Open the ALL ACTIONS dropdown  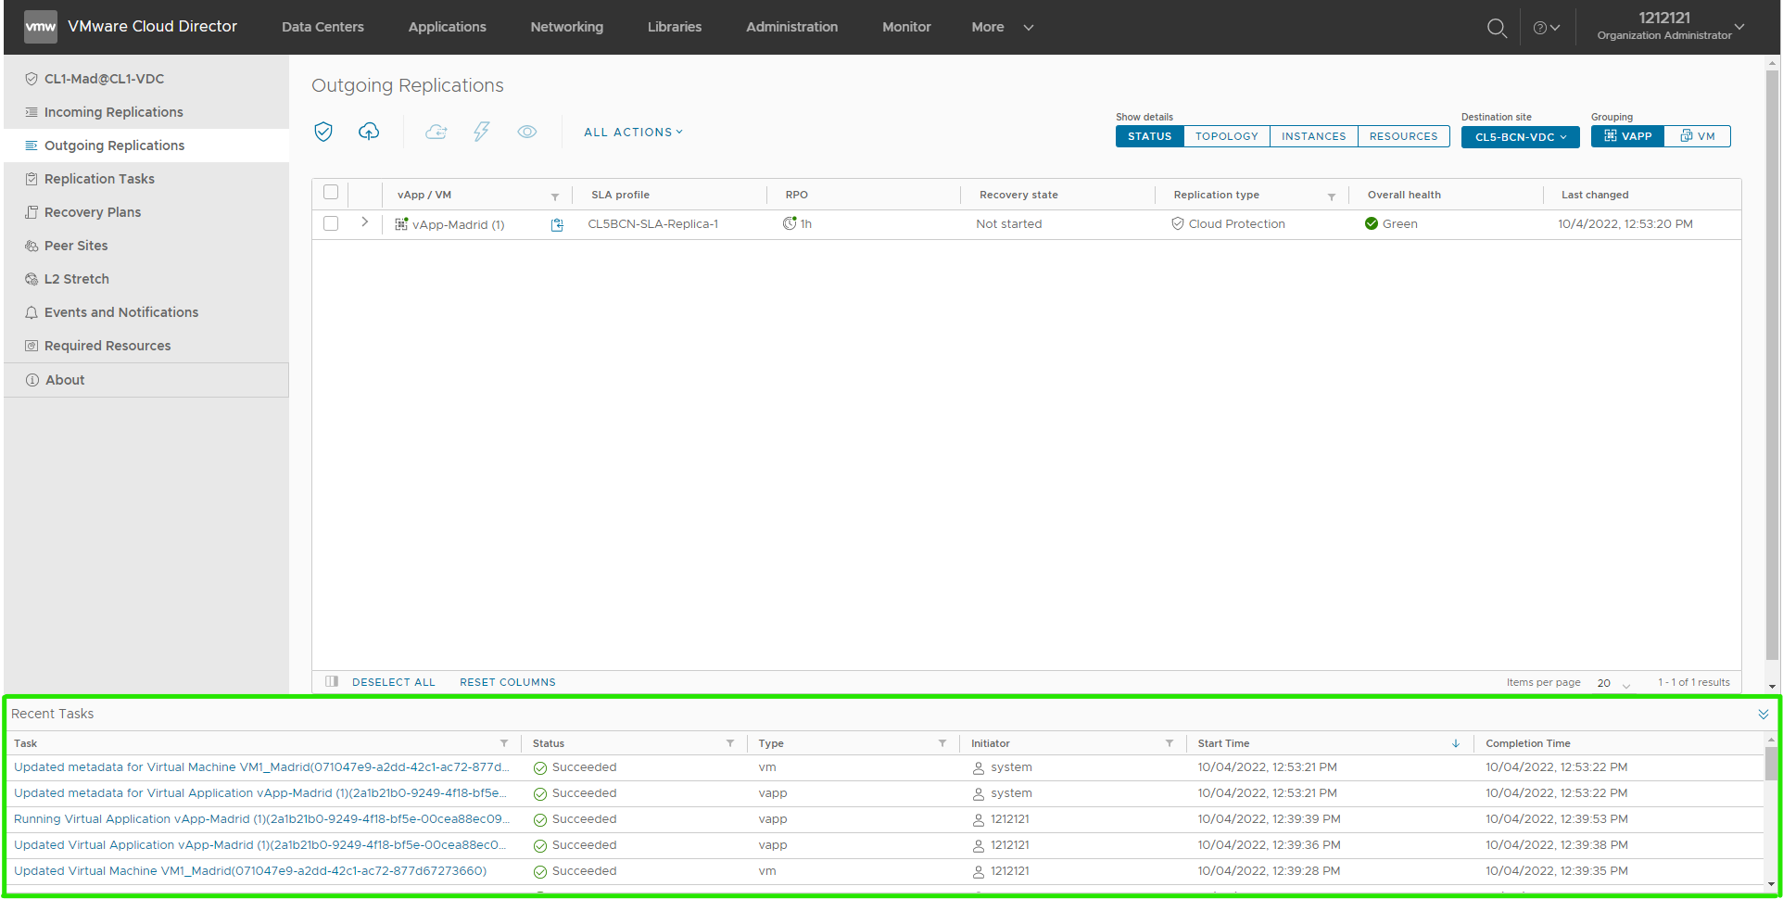coord(633,133)
